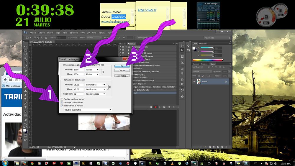Select the Crop tool
The image size is (295, 166).
(x=26, y=63)
